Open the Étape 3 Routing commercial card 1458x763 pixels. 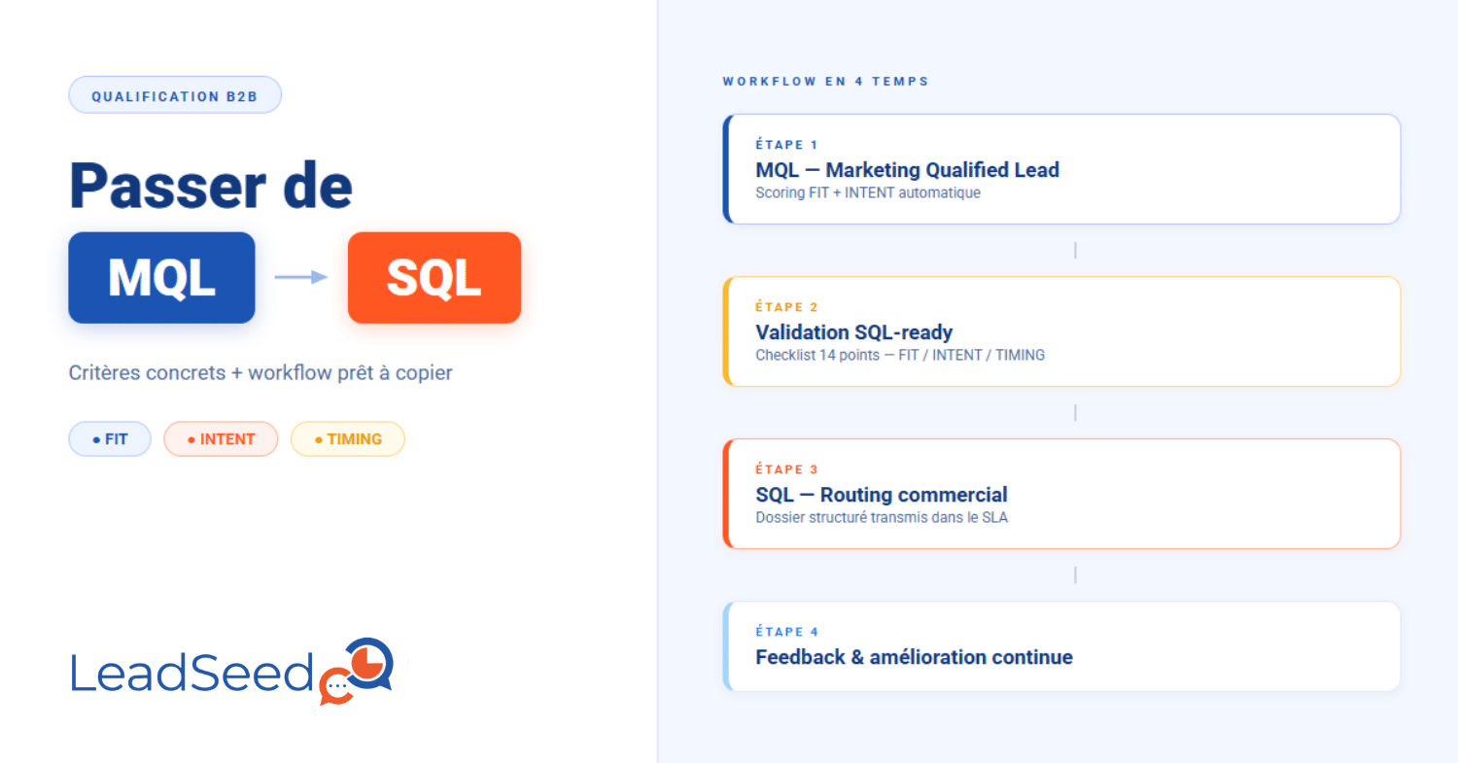click(1061, 494)
